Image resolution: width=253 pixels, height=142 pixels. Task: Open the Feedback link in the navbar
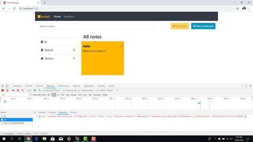click(69, 17)
